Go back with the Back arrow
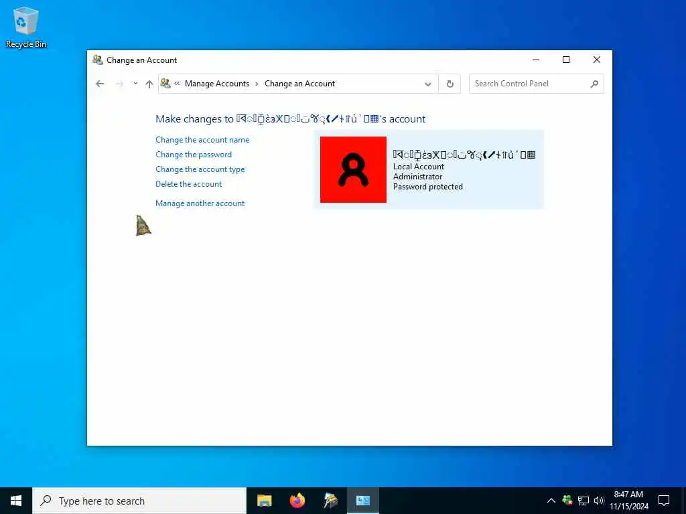The width and height of the screenshot is (686, 514). pos(100,84)
